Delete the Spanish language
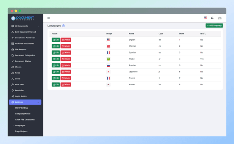The height and width of the screenshot is (144, 234). tap(66, 53)
